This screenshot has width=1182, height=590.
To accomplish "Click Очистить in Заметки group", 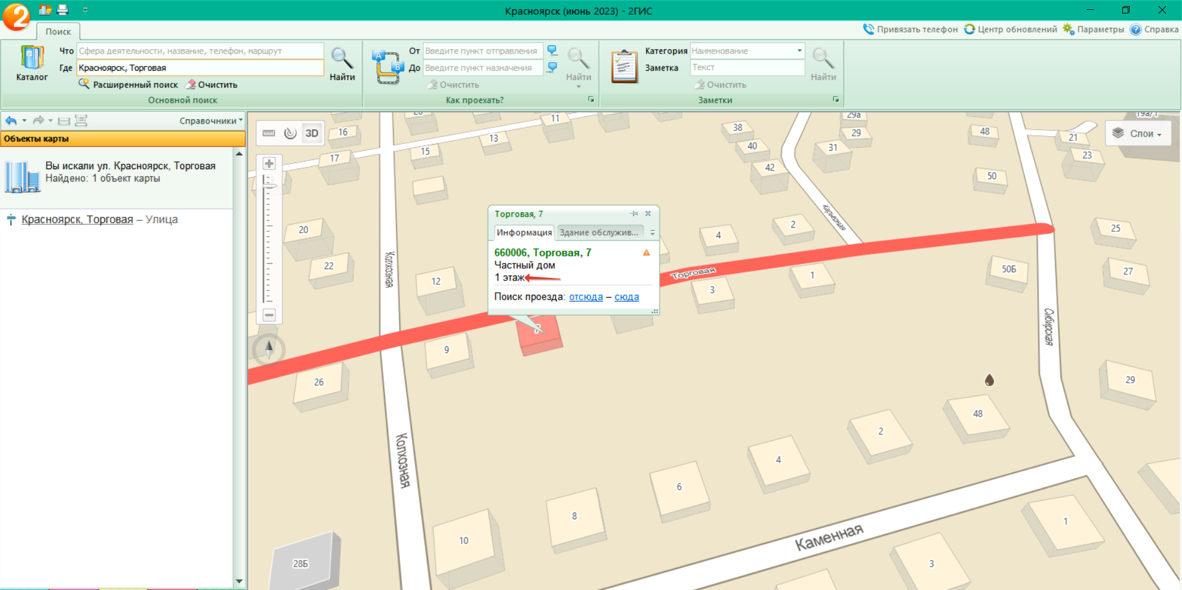I will 720,84.
